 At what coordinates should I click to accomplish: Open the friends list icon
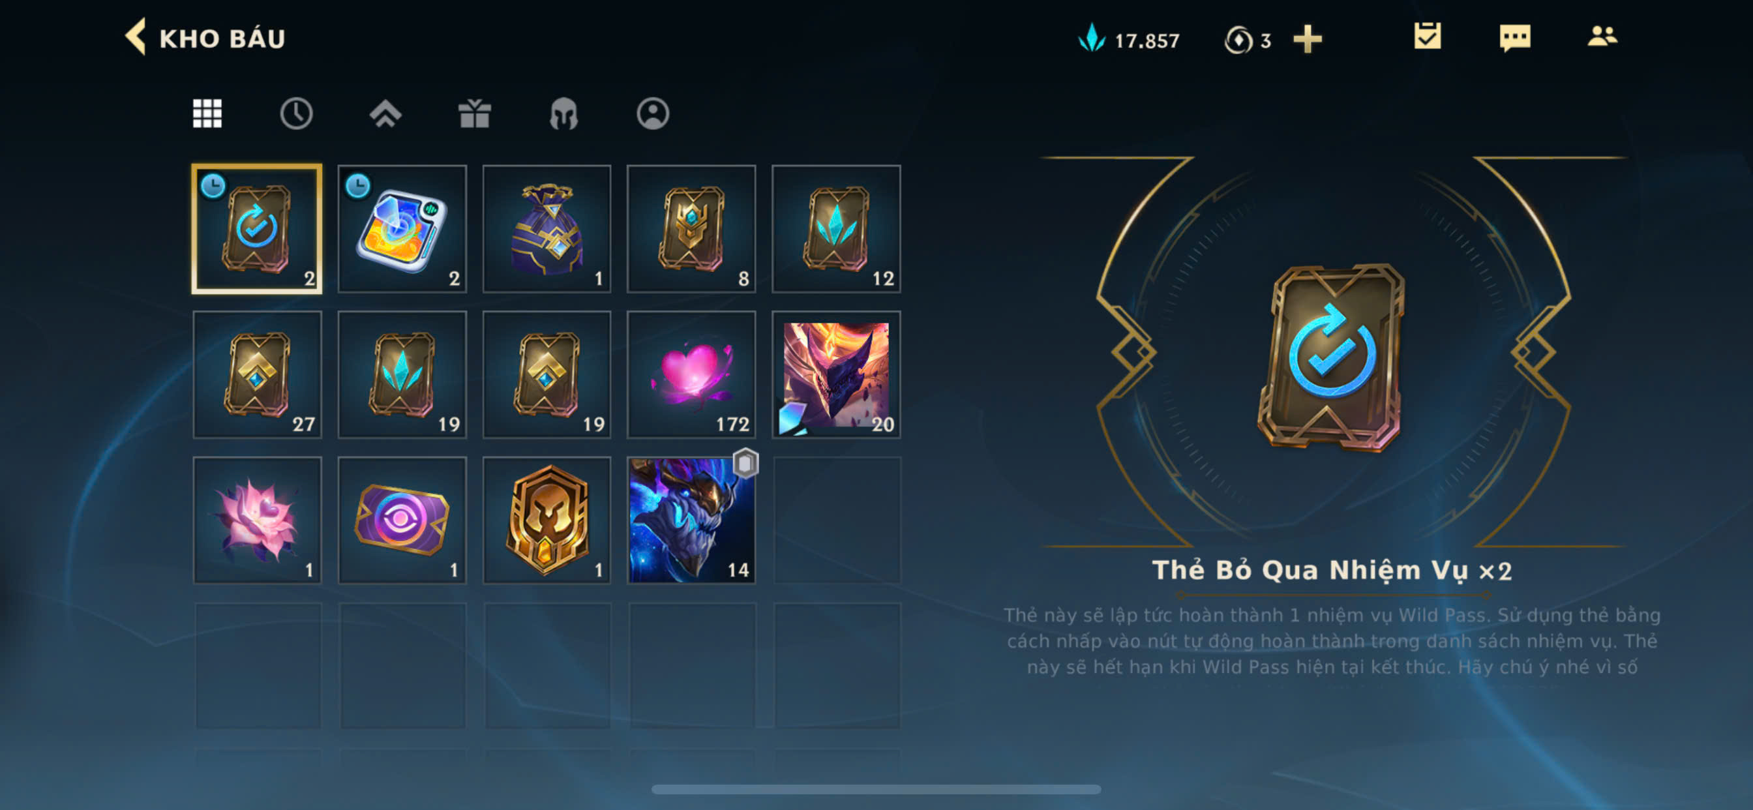click(1602, 36)
